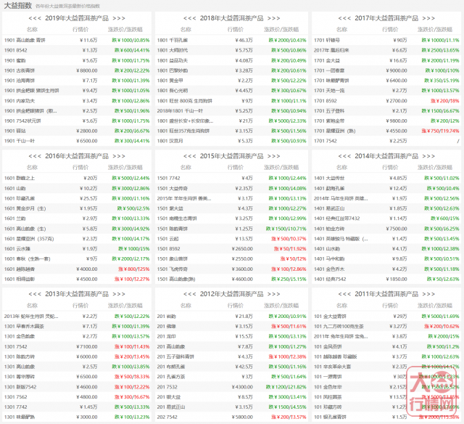Open the 2014年大益普洱茶产品 panel title
This screenshot has width=464, height=424.
(386, 156)
